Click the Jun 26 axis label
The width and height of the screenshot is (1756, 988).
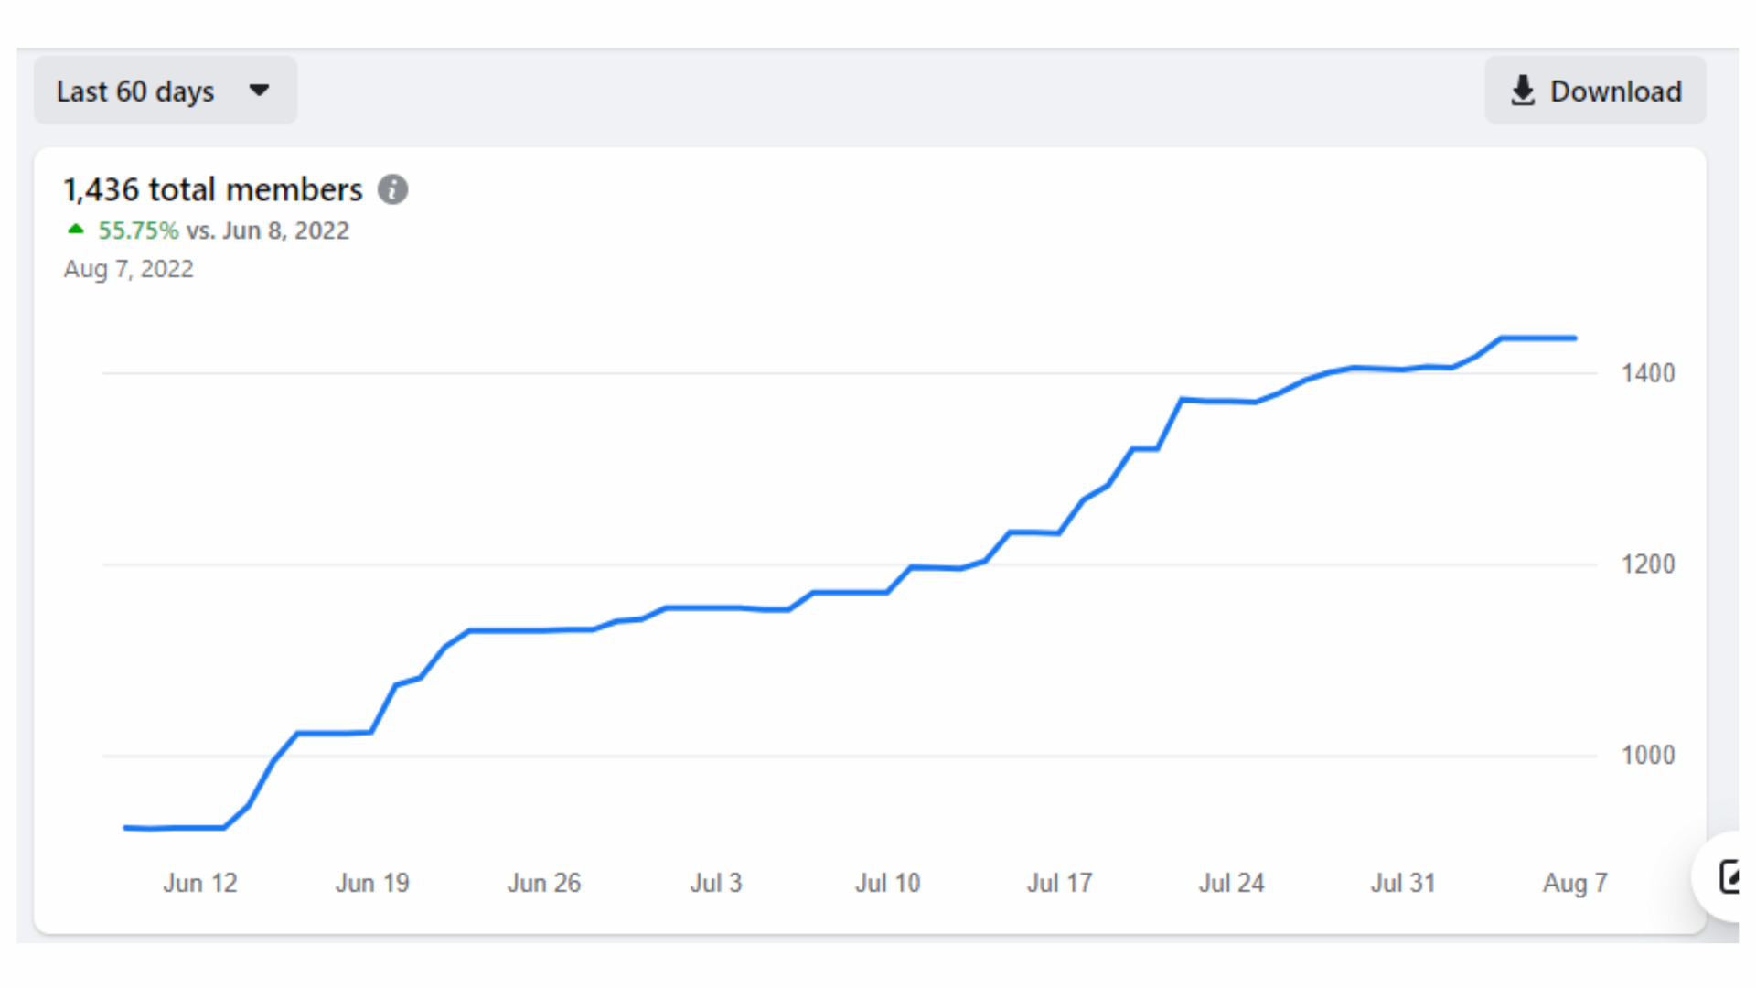point(544,883)
